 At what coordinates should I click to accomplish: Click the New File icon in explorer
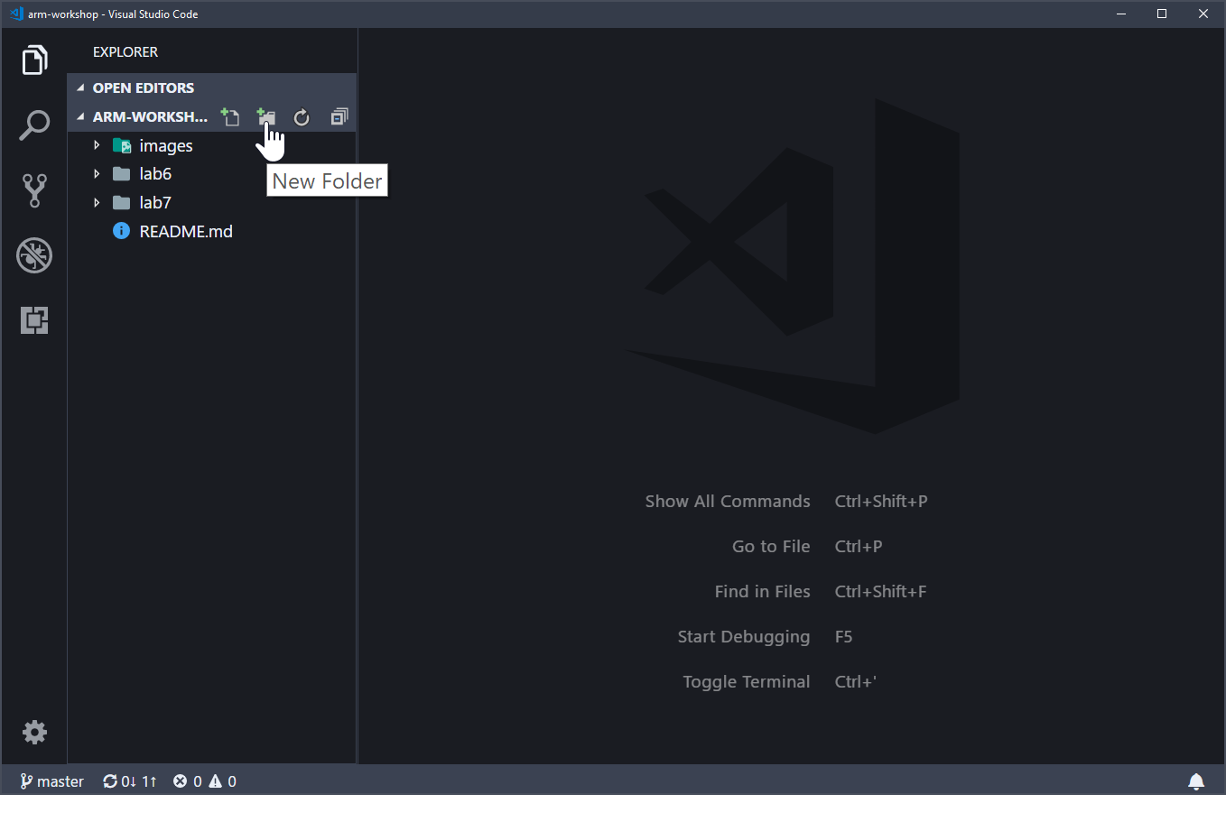[230, 116]
